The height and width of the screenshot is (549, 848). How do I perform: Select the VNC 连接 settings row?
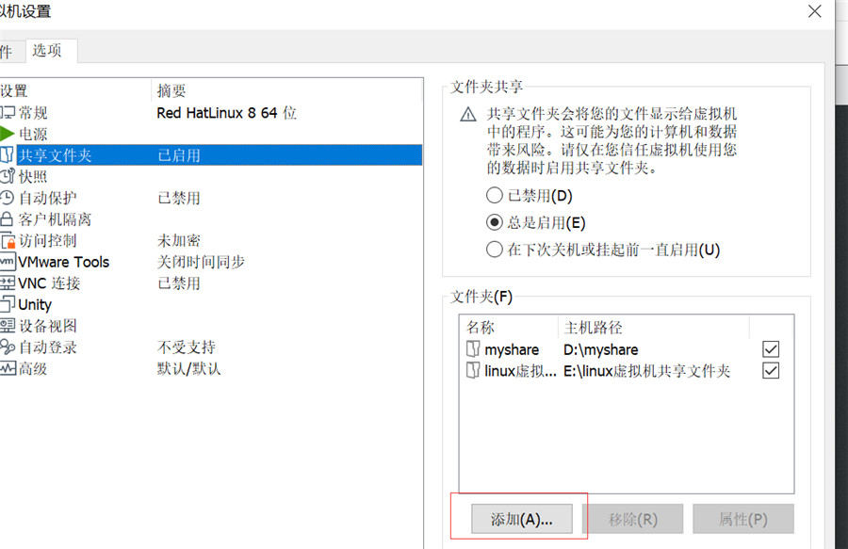(x=211, y=283)
